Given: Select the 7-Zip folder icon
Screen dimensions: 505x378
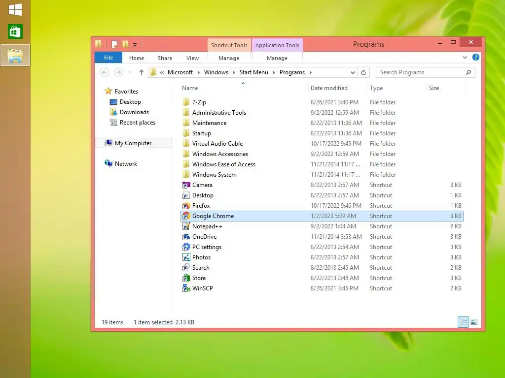Looking at the screenshot, I should click(186, 102).
